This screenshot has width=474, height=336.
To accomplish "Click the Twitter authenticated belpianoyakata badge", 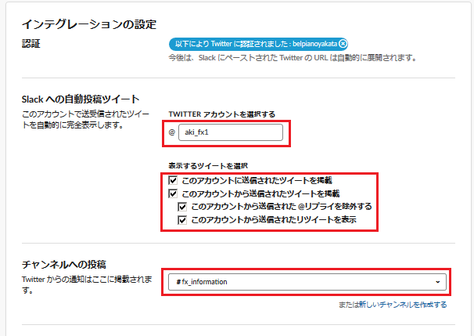I will point(258,44).
